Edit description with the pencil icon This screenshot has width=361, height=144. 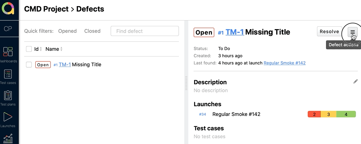click(356, 81)
